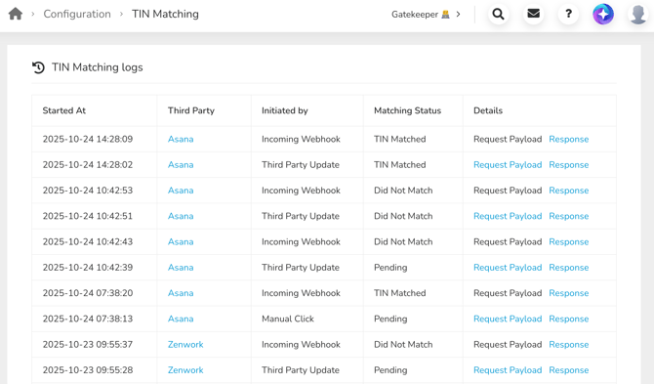Expand the Gatekeeper chevron menu
The height and width of the screenshot is (384, 654).
click(x=459, y=15)
